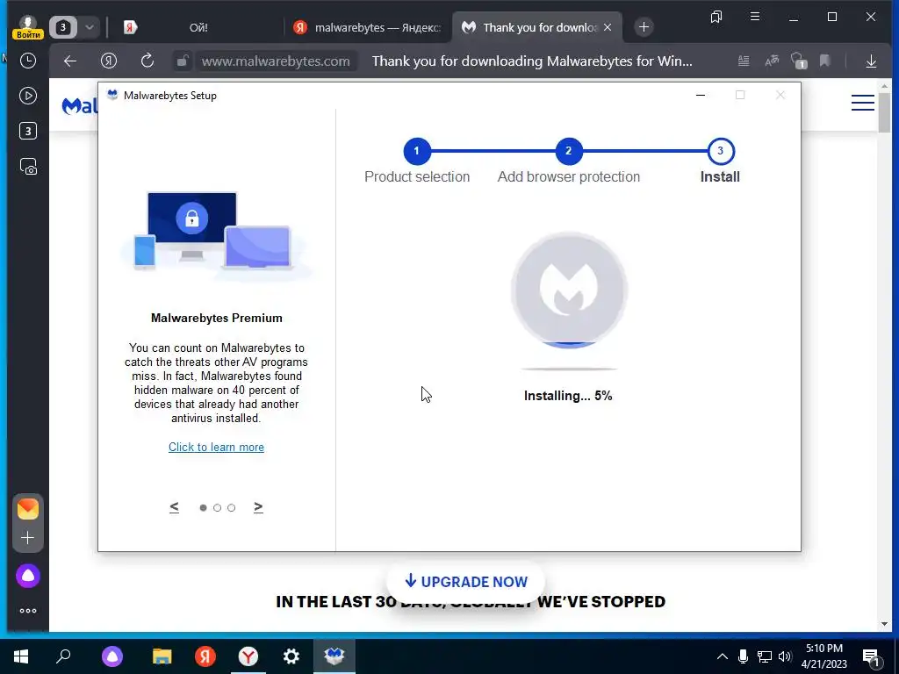Viewport: 899px width, 674px height.
Task: Expand the tab groups dropdown arrow
Action: pos(90,27)
